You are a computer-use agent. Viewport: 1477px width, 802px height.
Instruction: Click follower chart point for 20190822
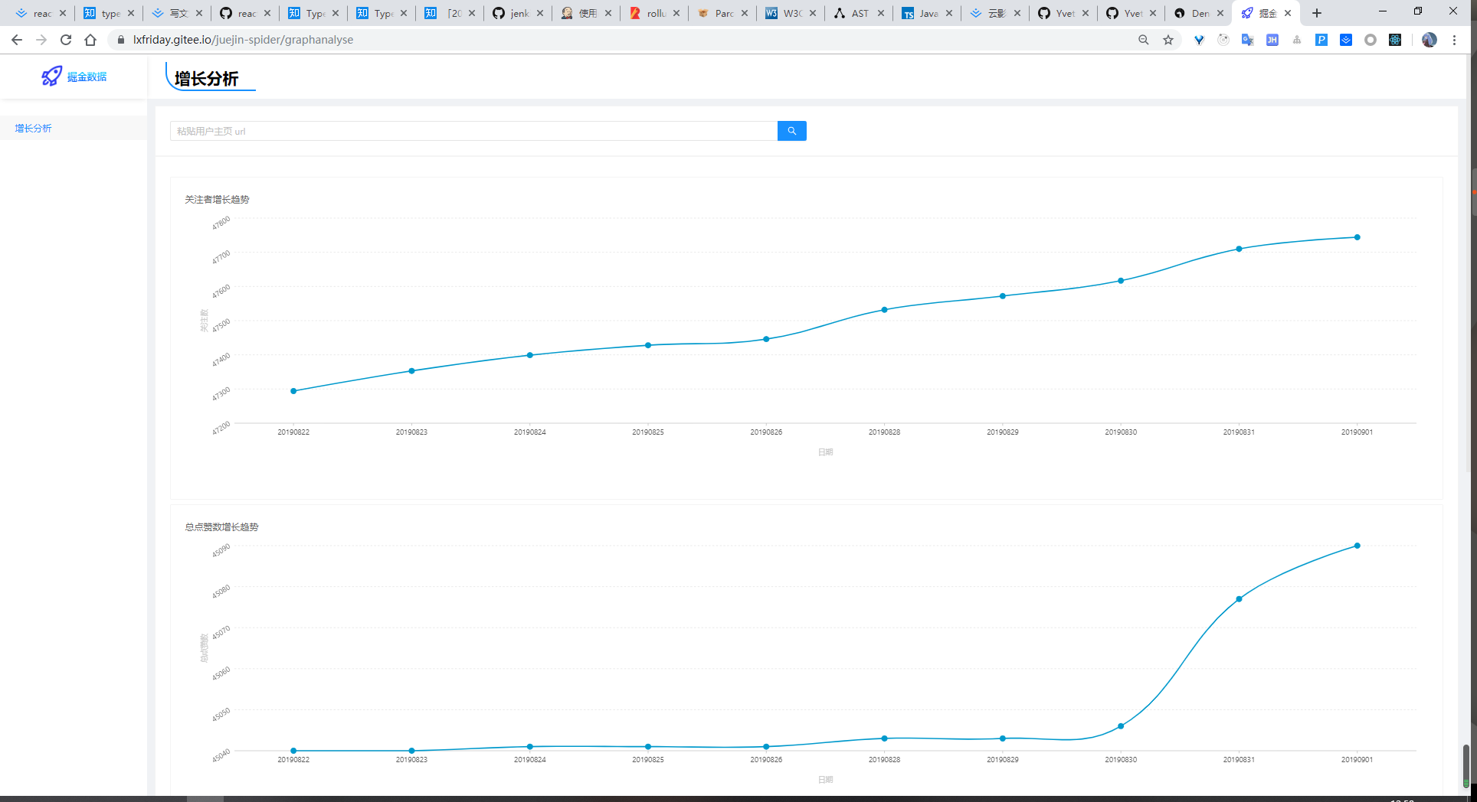coord(293,391)
